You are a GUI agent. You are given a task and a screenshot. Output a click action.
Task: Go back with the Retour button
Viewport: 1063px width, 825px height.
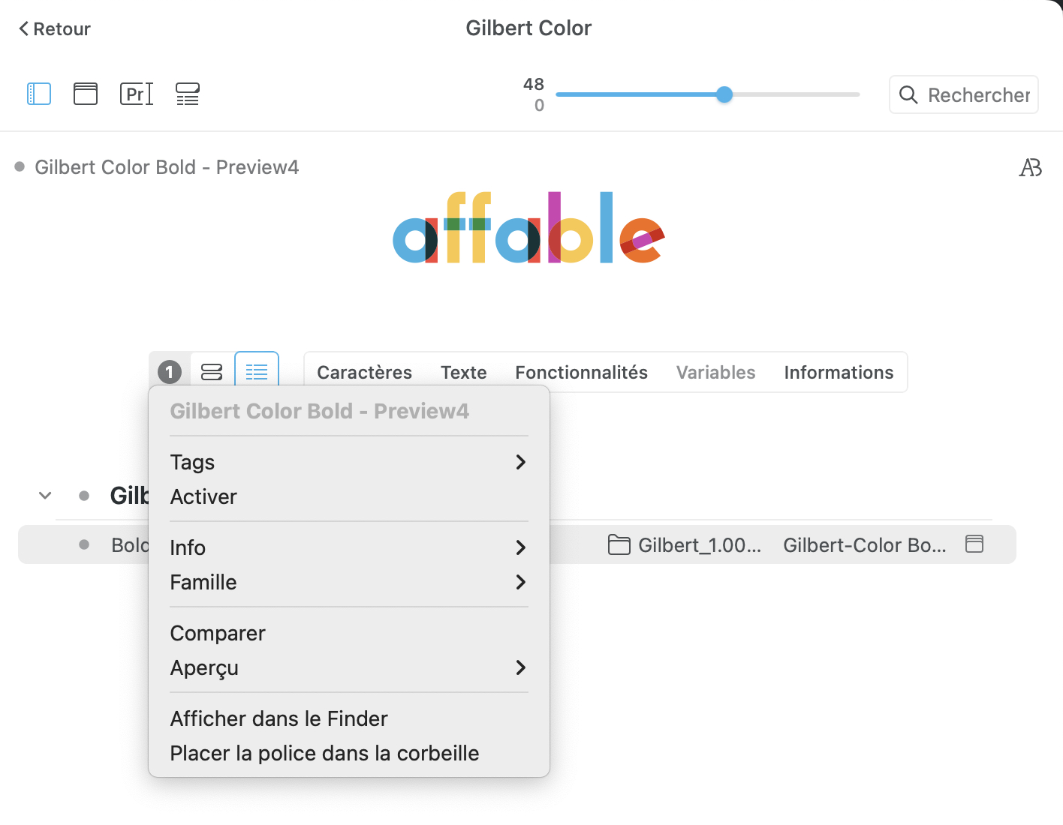[54, 29]
